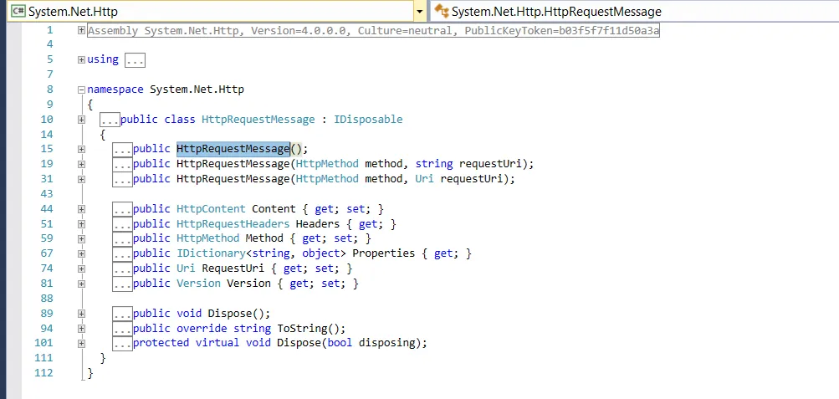Click the ellipsis box before public class HttpRequestMessage
This screenshot has height=399, width=839.
(x=110, y=120)
